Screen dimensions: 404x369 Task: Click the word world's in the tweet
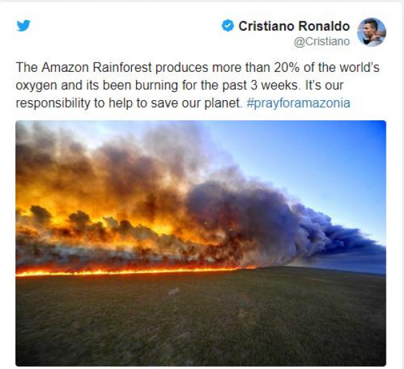click(x=360, y=67)
